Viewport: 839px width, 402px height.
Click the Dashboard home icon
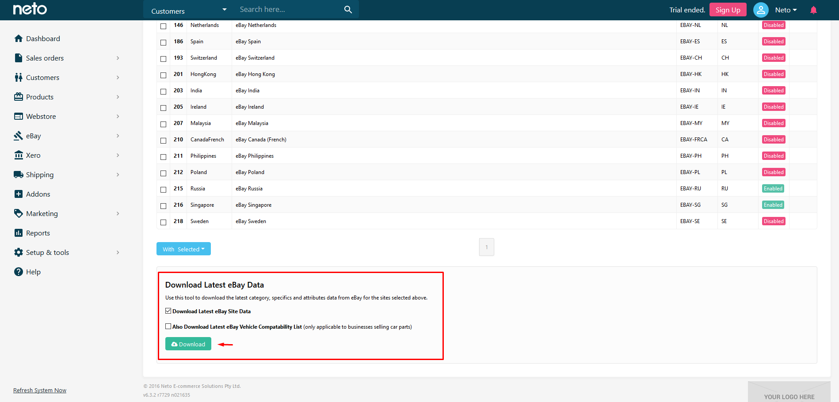[19, 38]
